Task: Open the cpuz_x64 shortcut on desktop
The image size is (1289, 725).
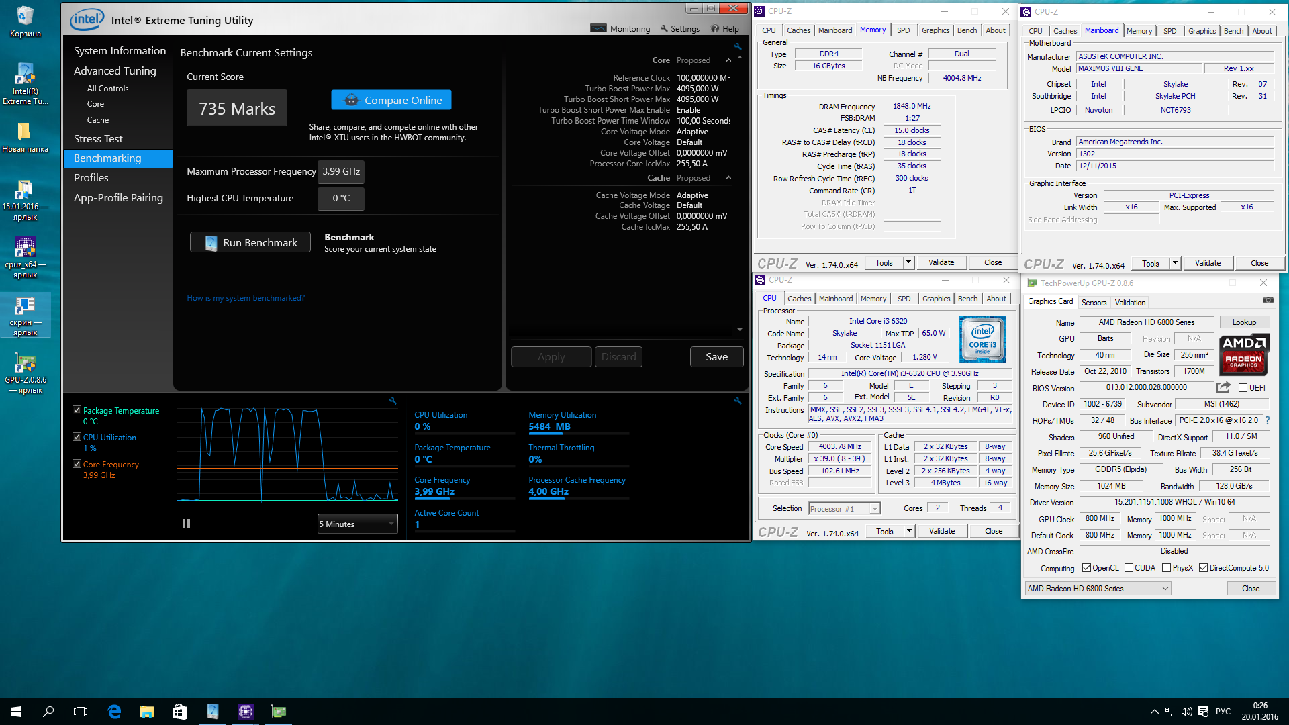Action: [25, 257]
